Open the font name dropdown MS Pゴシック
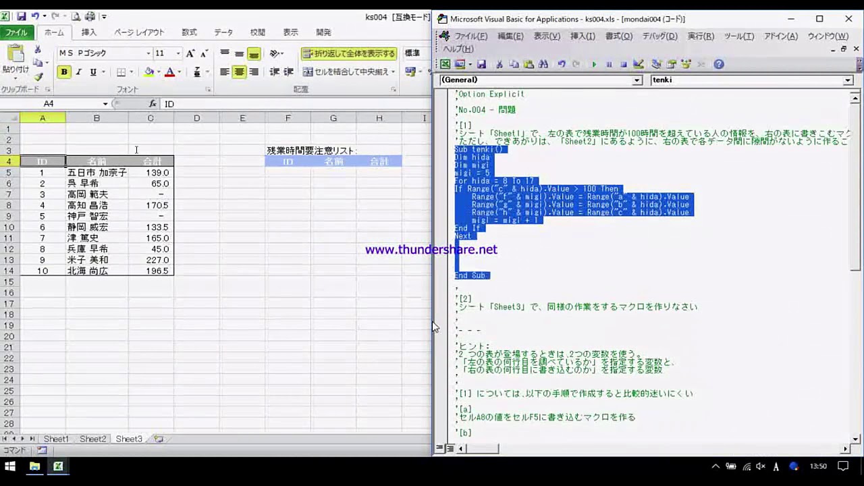This screenshot has height=486, width=864. point(148,53)
